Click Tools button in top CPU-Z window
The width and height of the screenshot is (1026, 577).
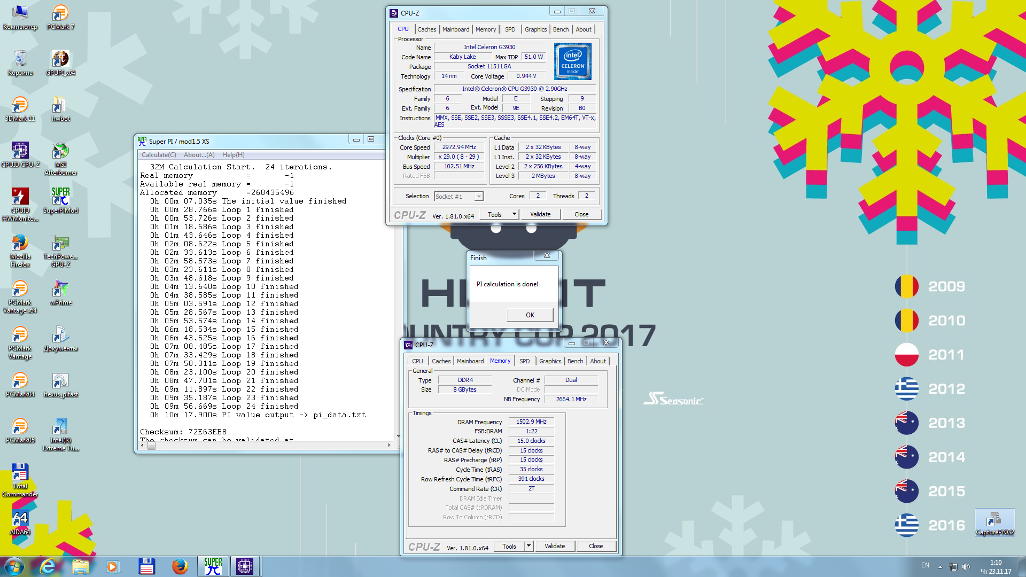pos(495,214)
